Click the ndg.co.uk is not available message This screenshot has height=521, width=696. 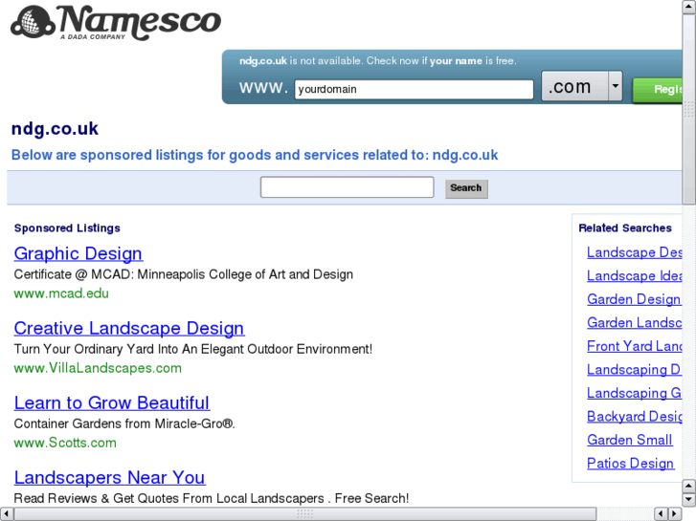(x=378, y=61)
